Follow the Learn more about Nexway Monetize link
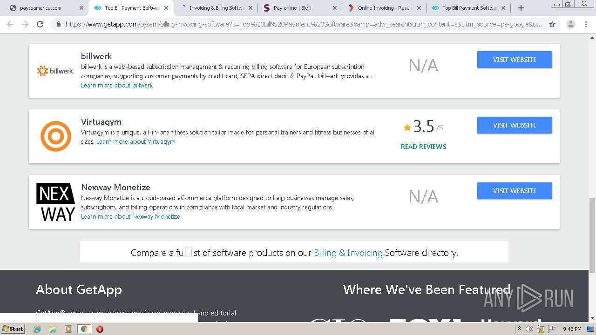This screenshot has width=596, height=335. point(130,216)
